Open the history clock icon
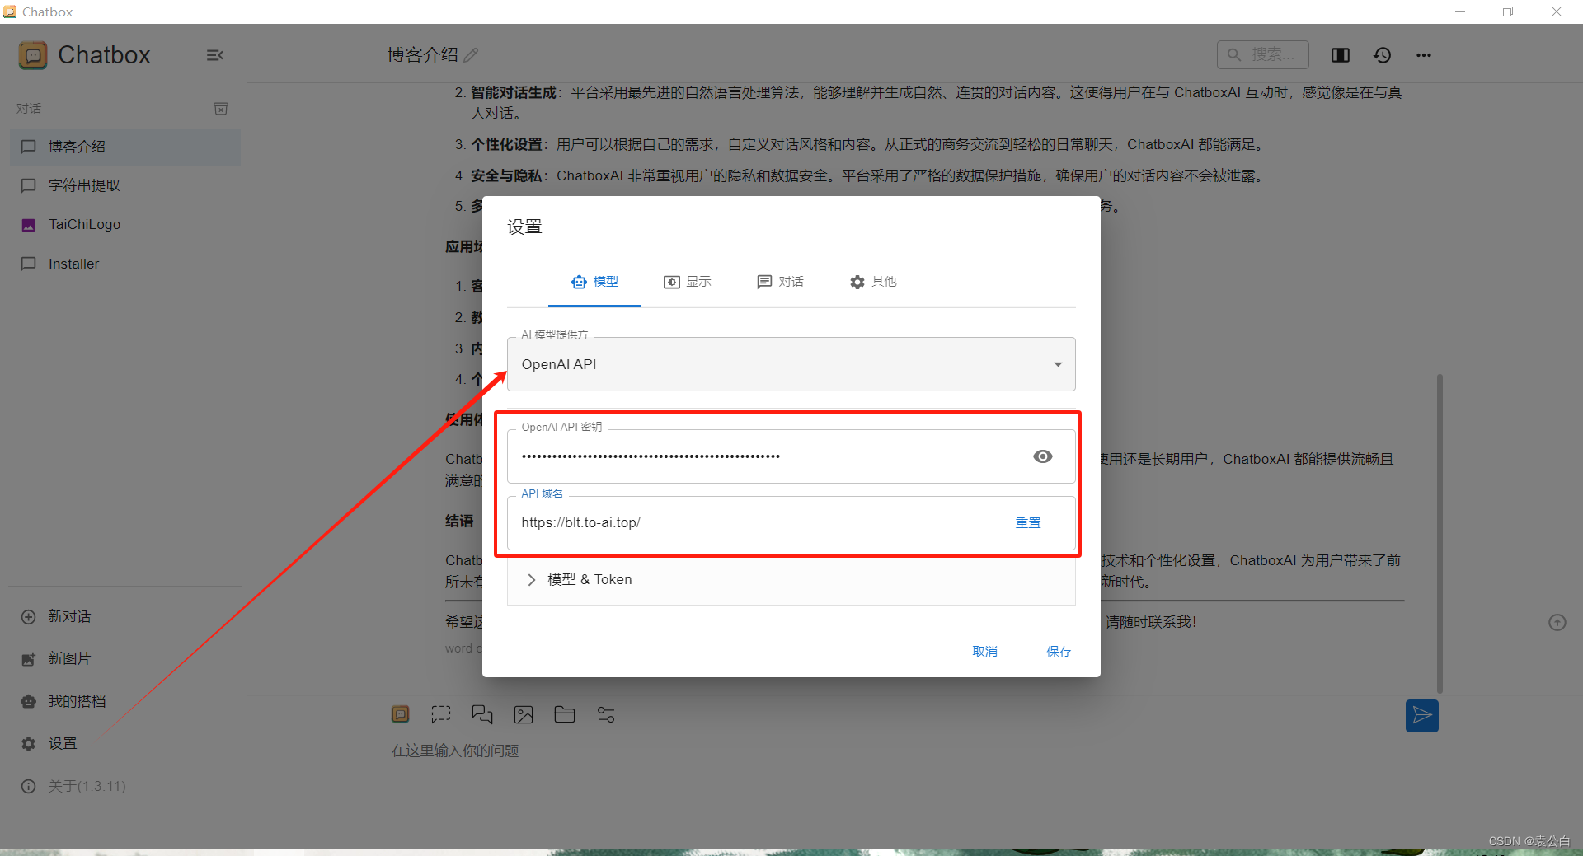 pos(1383,55)
